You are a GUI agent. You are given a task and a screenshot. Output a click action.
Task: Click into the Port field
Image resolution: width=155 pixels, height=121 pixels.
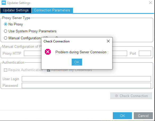coord(145,53)
